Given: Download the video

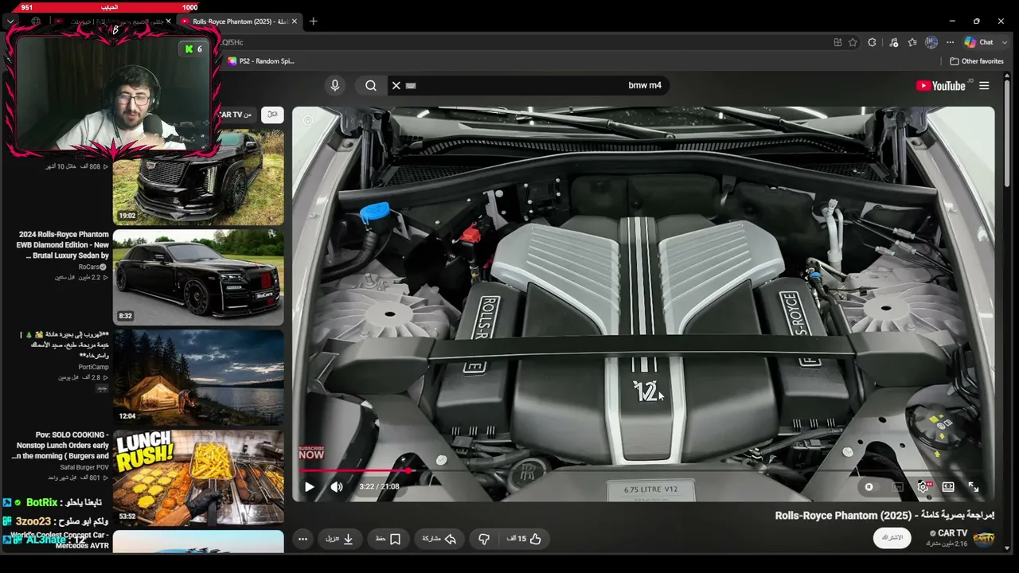Looking at the screenshot, I should (x=339, y=539).
